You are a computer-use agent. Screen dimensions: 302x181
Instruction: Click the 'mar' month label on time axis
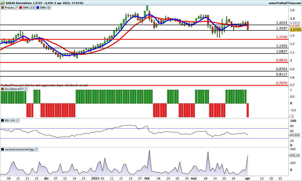194,178
